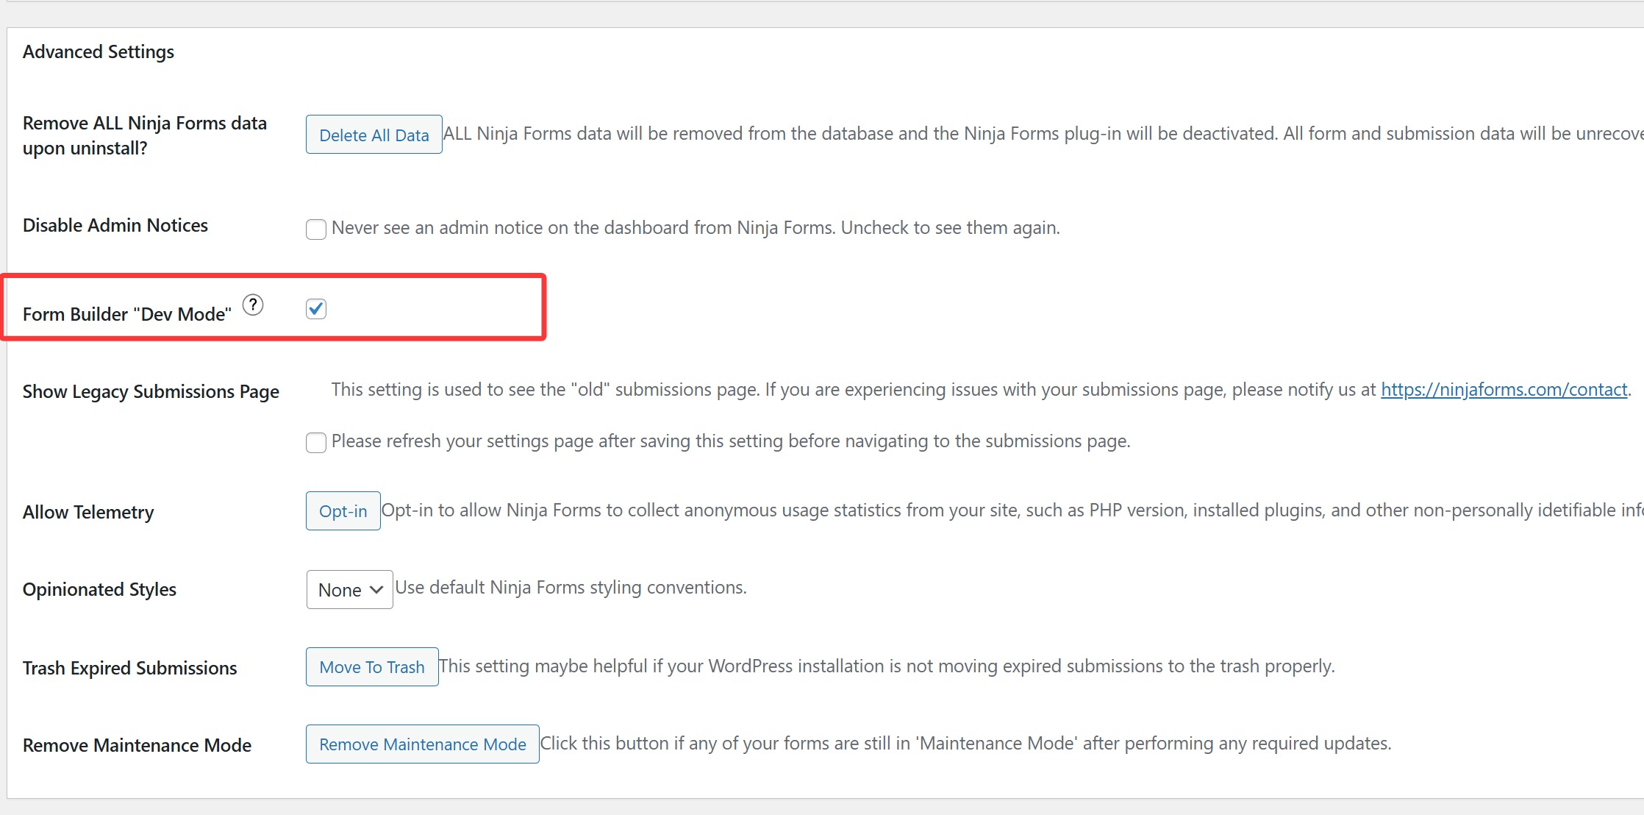
Task: Click the Allow Telemetry row label
Action: click(x=88, y=513)
